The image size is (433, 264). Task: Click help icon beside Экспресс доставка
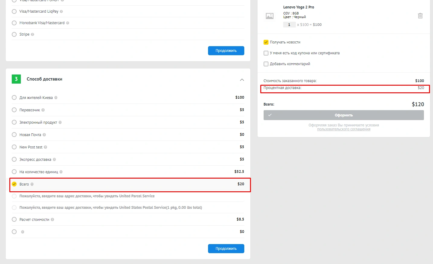54,160
